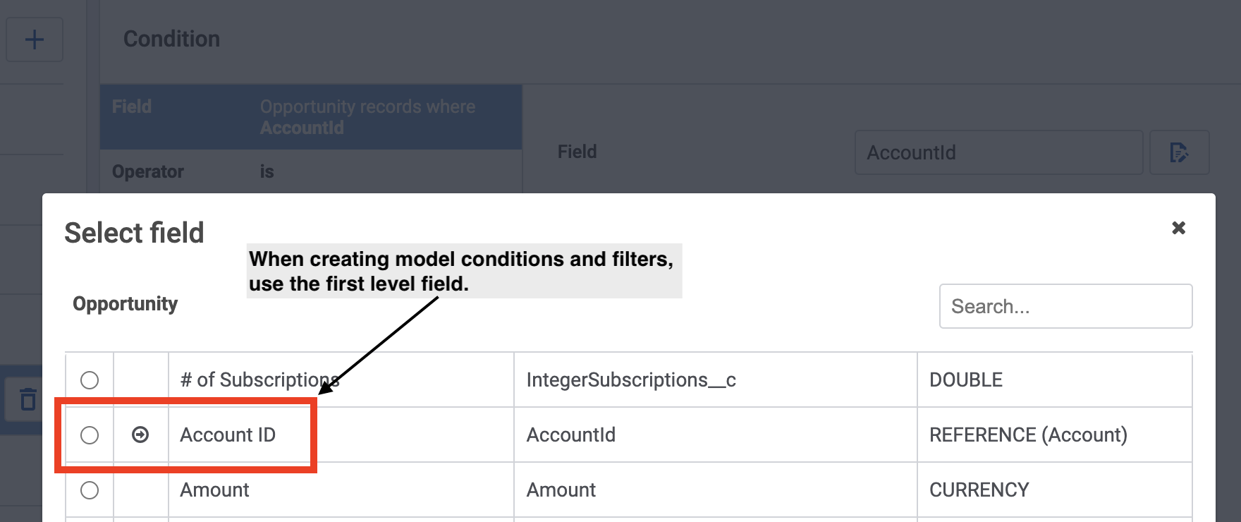The image size is (1241, 522).
Task: Click the DOUBLE type cell
Action: point(965,380)
